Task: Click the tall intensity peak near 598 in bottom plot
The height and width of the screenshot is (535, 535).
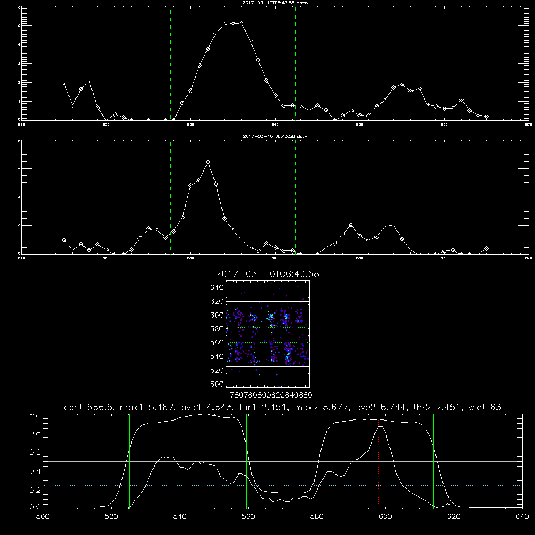Action: point(380,427)
